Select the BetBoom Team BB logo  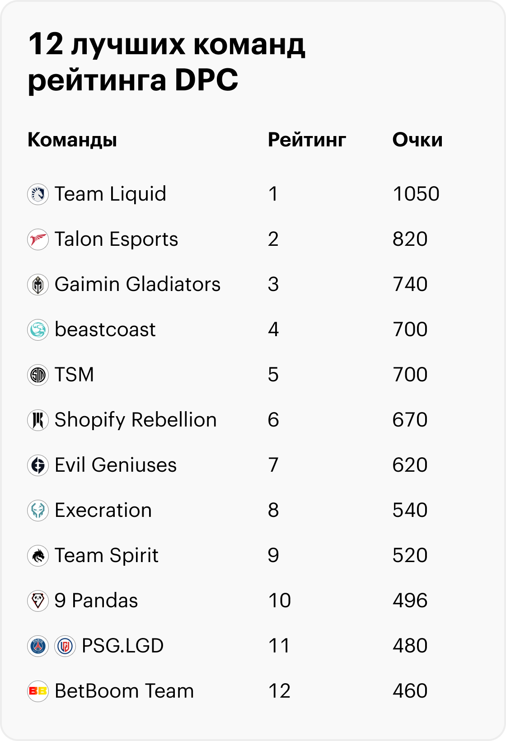(38, 691)
